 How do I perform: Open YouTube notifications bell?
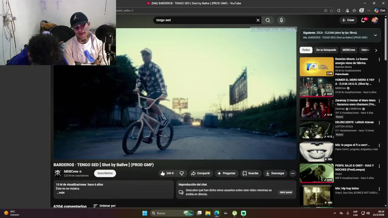pyautogui.click(x=363, y=20)
